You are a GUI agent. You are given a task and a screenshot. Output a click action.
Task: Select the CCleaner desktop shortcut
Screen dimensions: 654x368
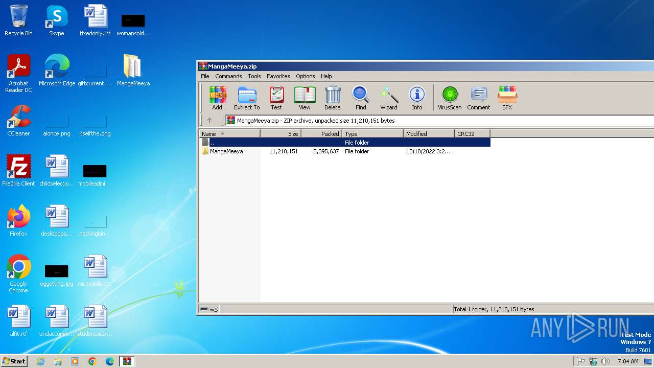(x=18, y=121)
